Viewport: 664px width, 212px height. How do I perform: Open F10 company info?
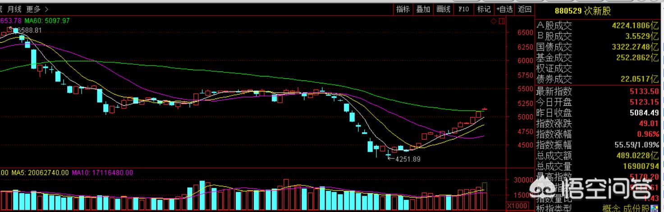pyautogui.click(x=464, y=9)
